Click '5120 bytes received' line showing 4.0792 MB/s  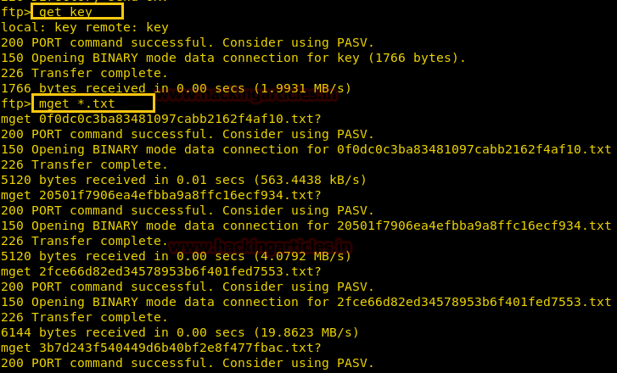[176, 256]
